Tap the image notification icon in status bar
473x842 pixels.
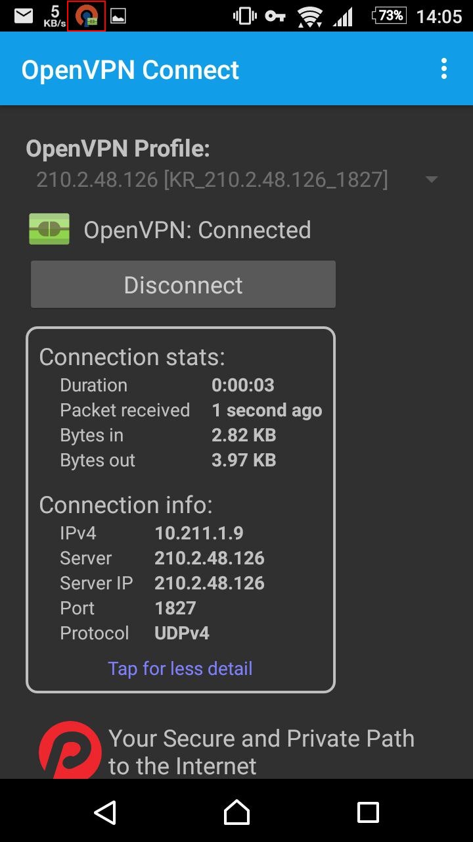(118, 16)
